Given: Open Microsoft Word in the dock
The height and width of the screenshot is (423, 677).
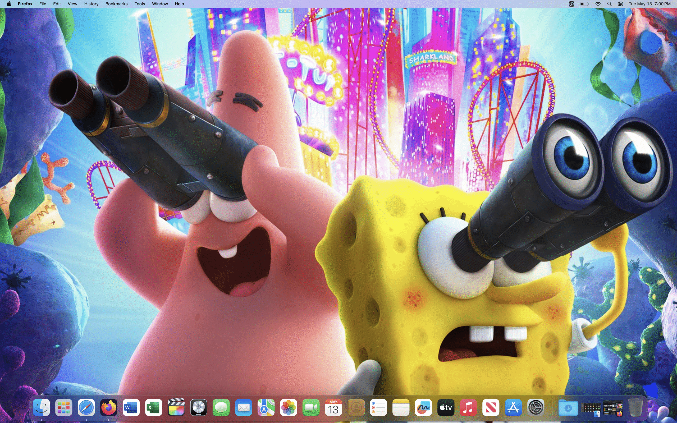Looking at the screenshot, I should [131, 408].
